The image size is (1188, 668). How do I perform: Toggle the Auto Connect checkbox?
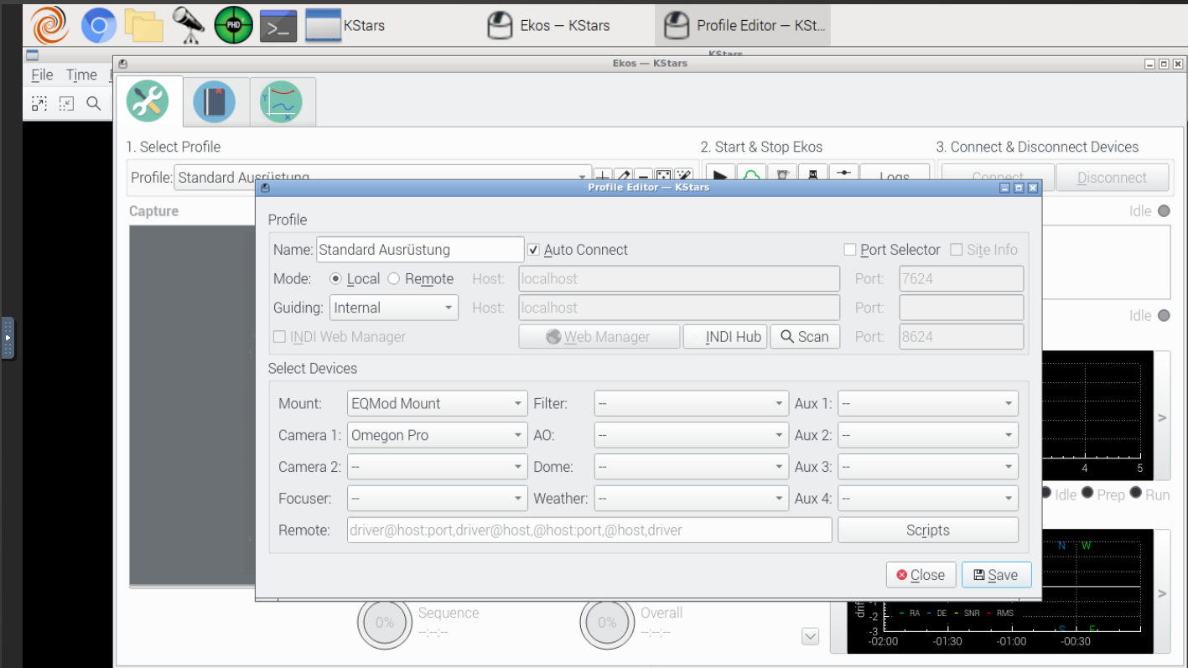point(533,250)
